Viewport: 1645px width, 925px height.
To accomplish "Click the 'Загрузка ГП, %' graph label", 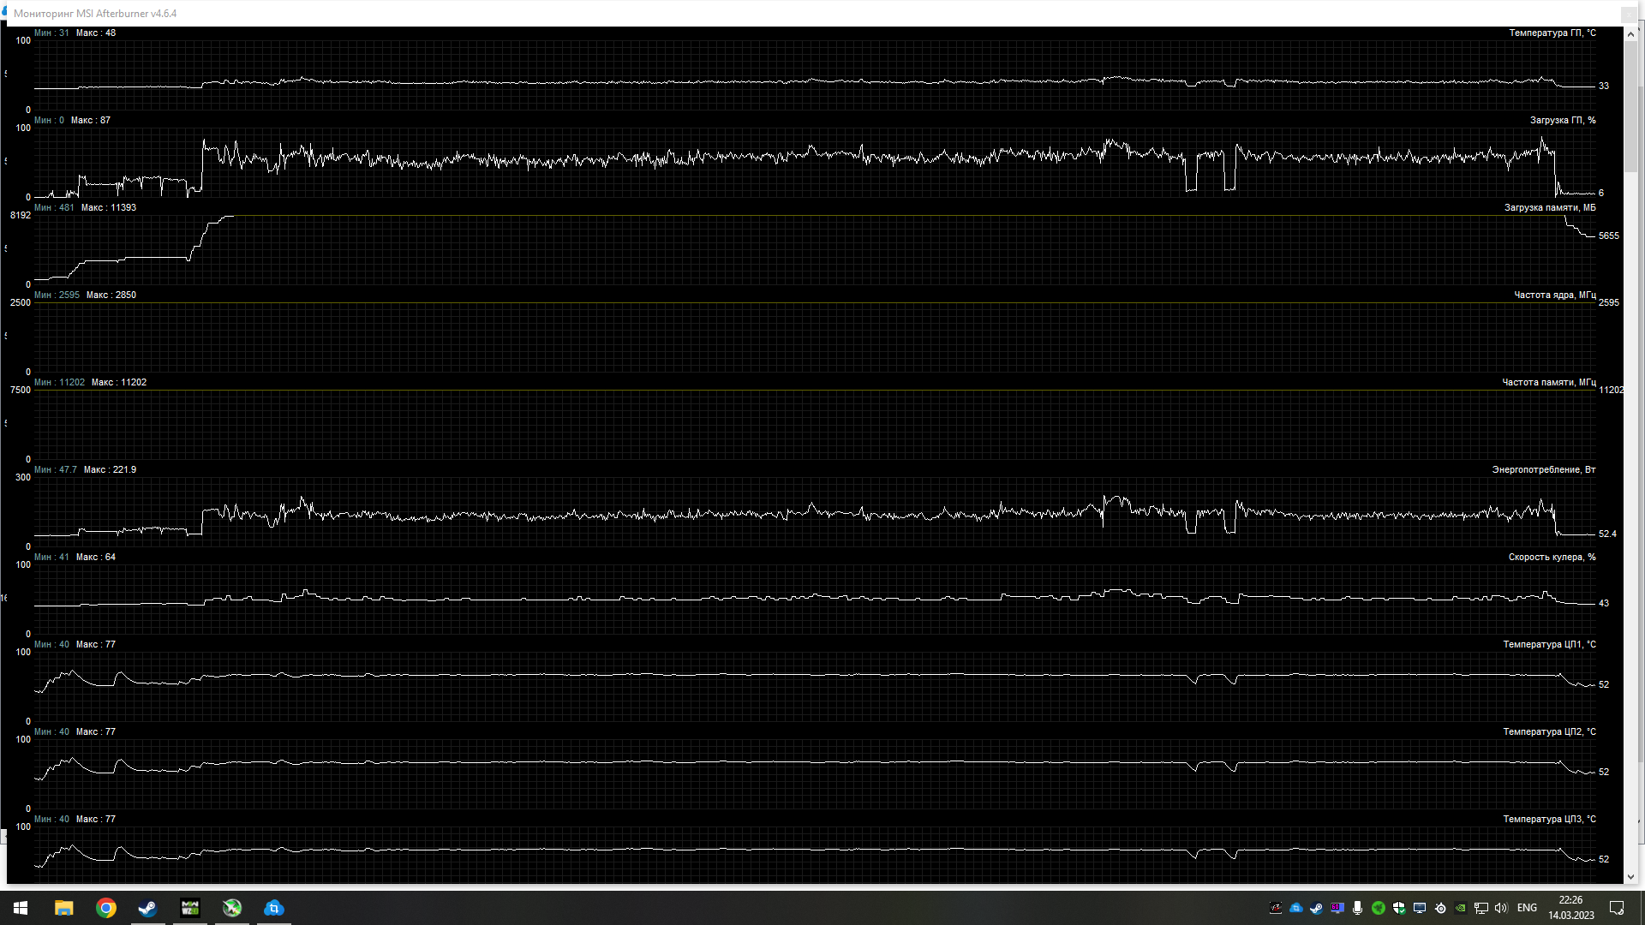I will coord(1563,121).
